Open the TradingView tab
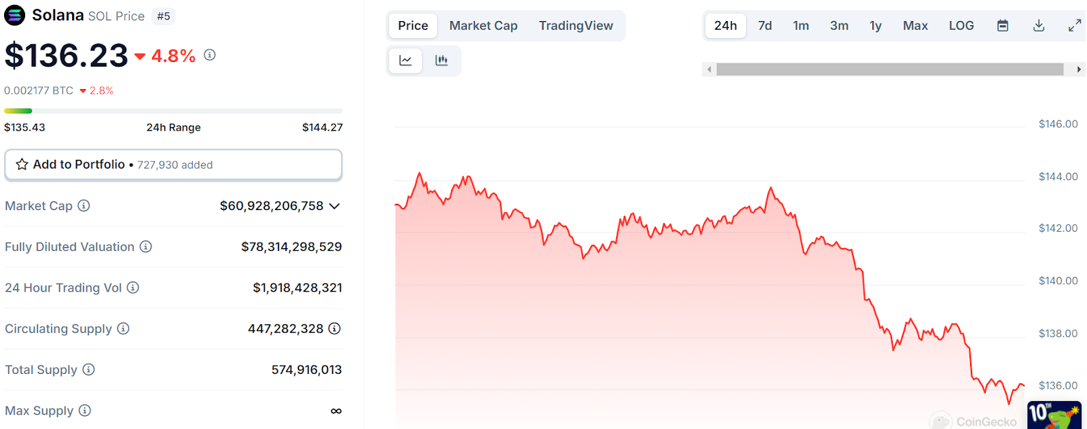This screenshot has height=429, width=1087. 576,25
